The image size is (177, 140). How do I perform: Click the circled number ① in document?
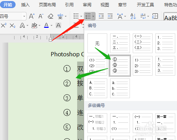coord(67,69)
